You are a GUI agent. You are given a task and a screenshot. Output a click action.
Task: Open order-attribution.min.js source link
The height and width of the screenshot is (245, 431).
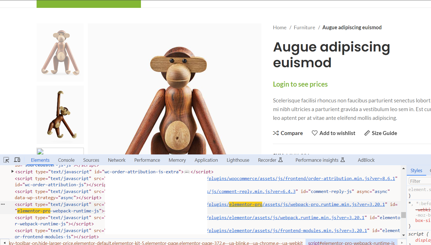301,178
